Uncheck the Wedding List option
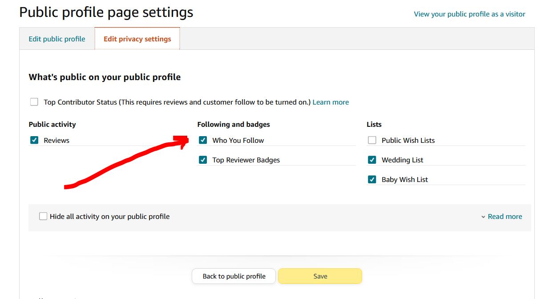Viewport: 549px width, 299px height. pyautogui.click(x=372, y=159)
